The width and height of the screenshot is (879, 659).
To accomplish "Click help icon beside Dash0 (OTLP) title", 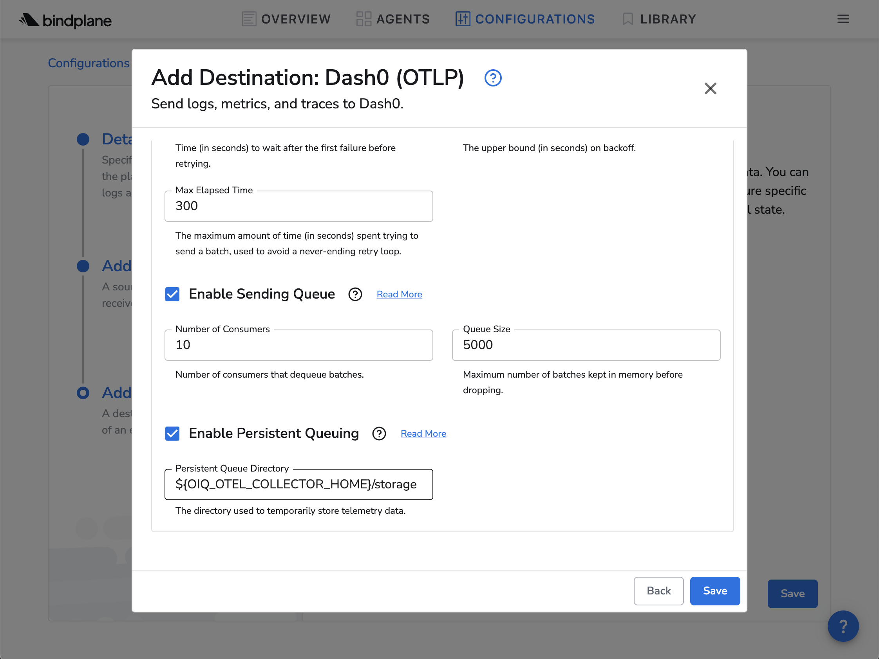I will point(493,78).
